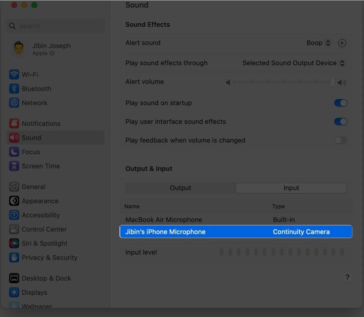This screenshot has height=317, width=364.
Task: Click the Displays sun icon
Action: pos(14,292)
